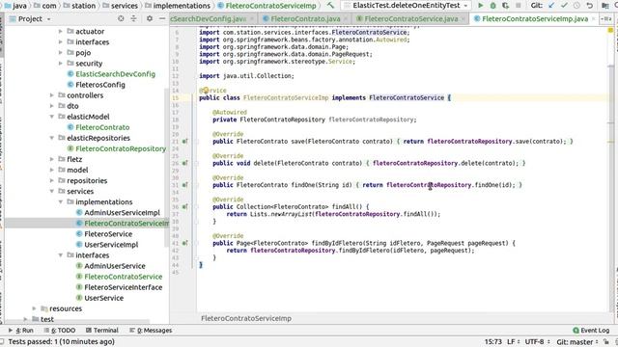Click the implements gutter icon beside save method
Screen dimensions: 618x347
click(x=184, y=142)
